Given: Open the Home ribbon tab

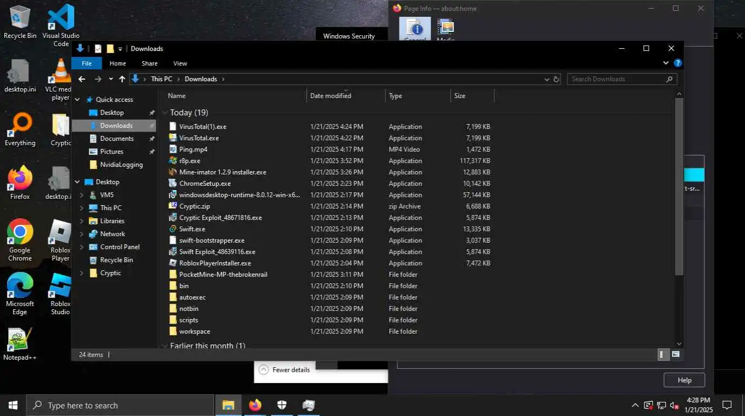Looking at the screenshot, I should [117, 63].
